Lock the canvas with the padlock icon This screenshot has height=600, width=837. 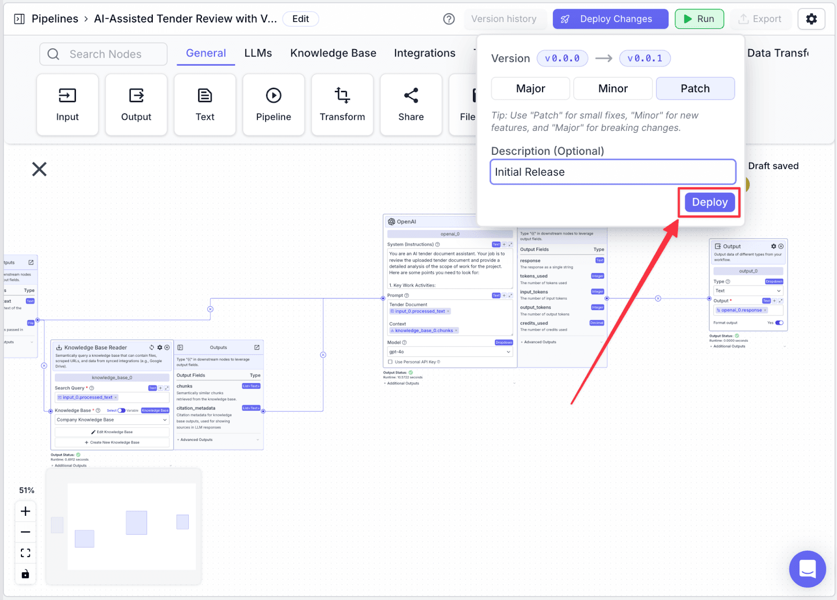pyautogui.click(x=25, y=574)
